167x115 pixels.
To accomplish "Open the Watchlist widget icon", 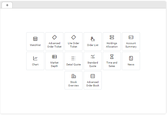I will click(x=35, y=39).
